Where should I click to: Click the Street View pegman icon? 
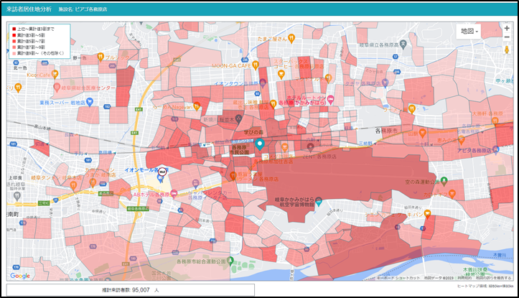click(x=507, y=50)
